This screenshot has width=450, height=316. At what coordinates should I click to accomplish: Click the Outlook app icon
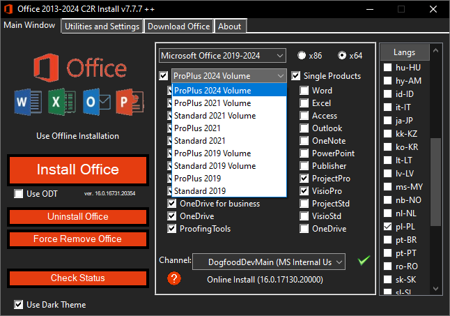(96, 102)
